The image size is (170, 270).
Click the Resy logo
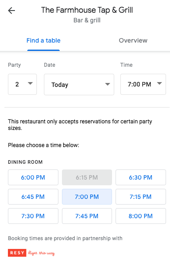pyautogui.click(x=17, y=252)
